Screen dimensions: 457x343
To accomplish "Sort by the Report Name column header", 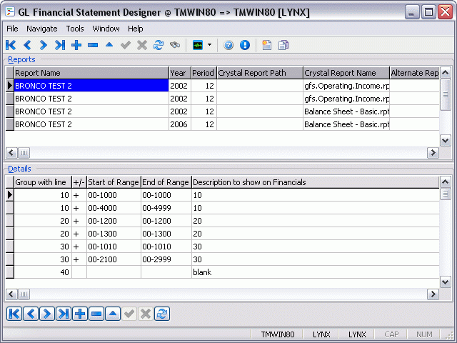I will [x=91, y=73].
